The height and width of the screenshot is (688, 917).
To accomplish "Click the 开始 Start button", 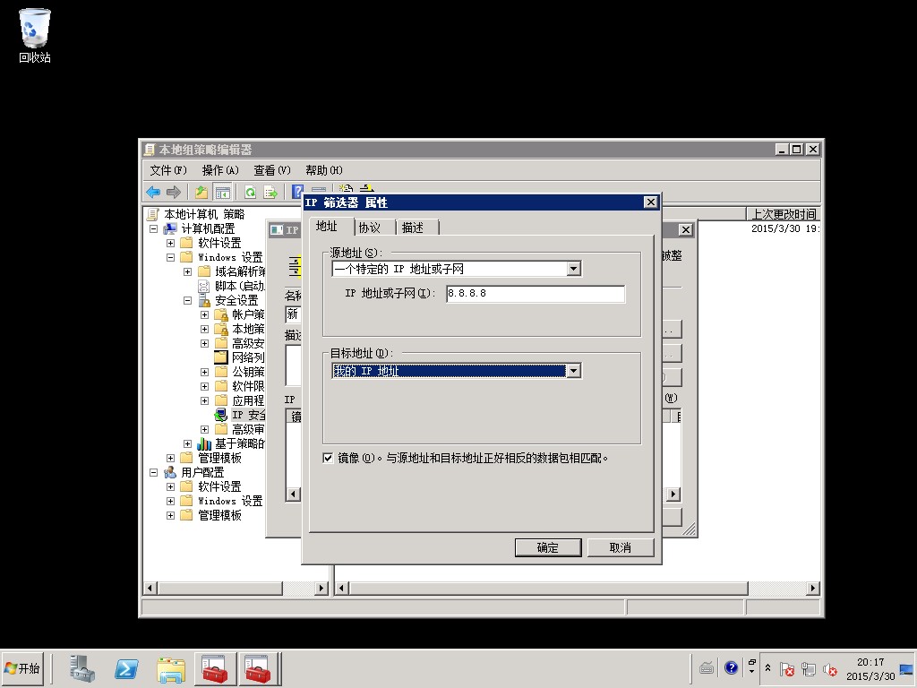I will [22, 668].
